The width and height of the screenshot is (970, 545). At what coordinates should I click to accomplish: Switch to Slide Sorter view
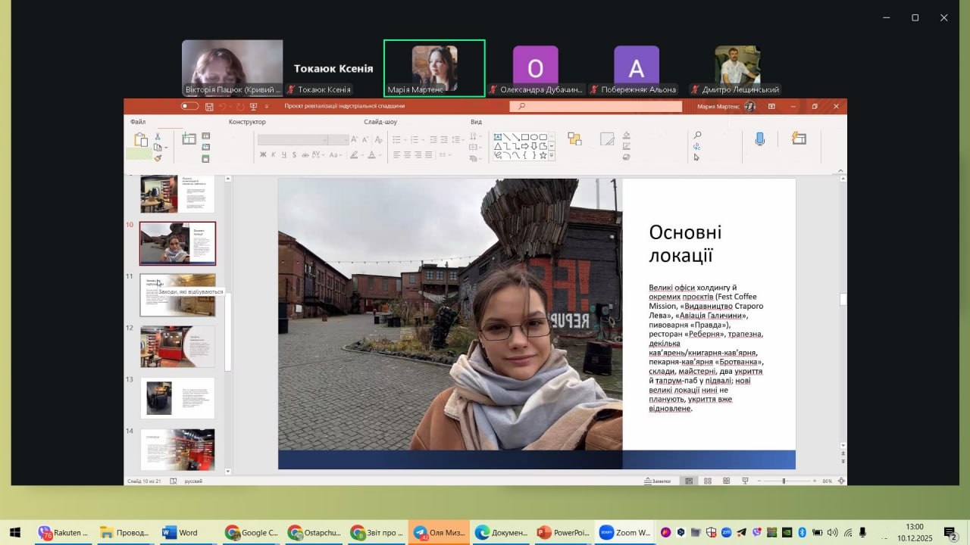[707, 481]
